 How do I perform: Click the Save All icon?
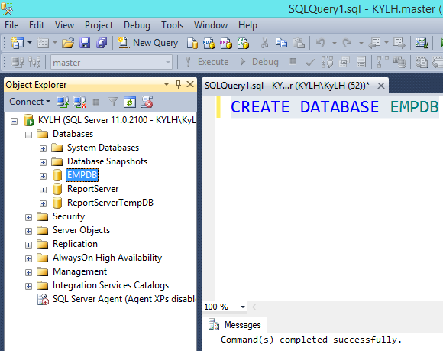point(102,43)
